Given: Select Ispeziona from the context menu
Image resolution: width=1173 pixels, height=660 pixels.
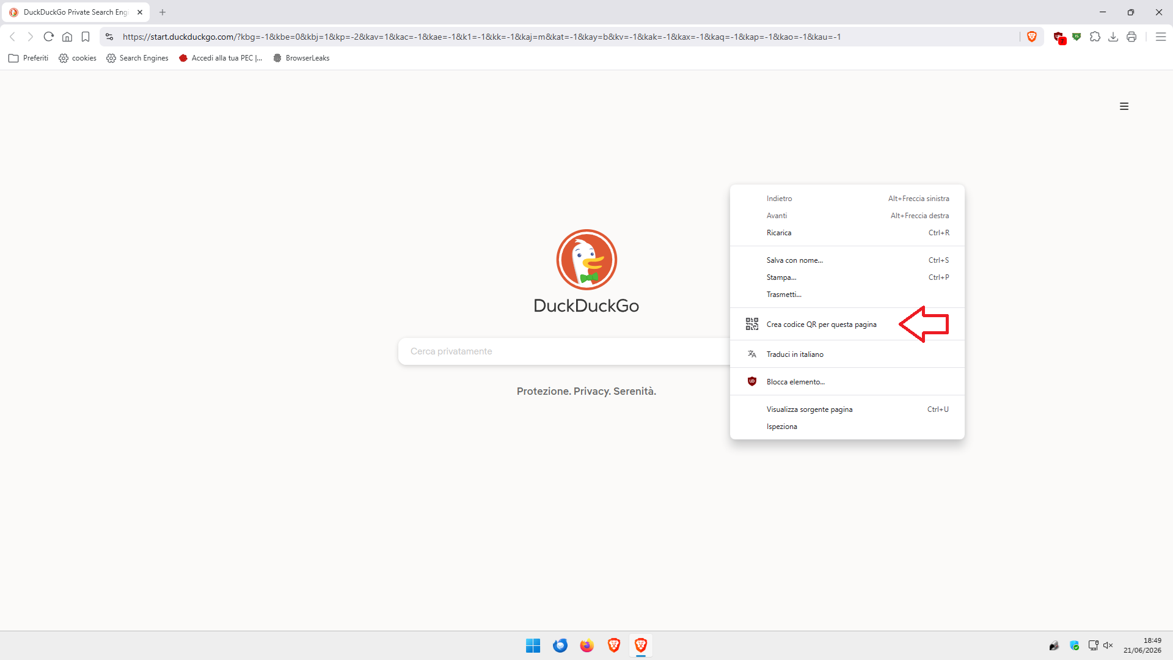Looking at the screenshot, I should click(x=847, y=427).
